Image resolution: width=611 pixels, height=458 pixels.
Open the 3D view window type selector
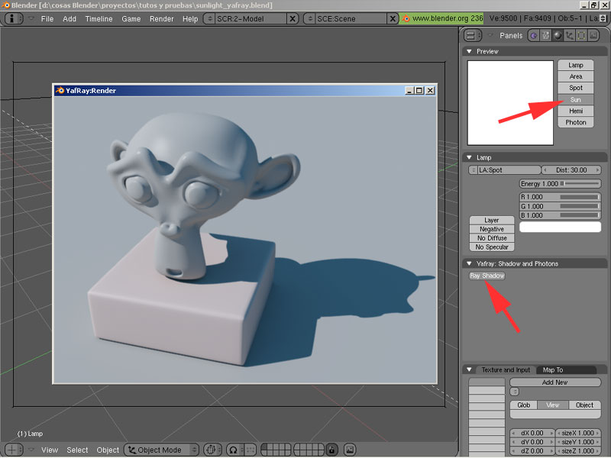tap(13, 450)
